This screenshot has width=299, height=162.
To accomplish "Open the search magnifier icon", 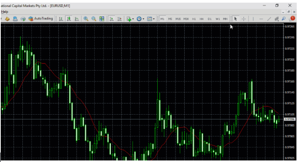I will 284,18.
